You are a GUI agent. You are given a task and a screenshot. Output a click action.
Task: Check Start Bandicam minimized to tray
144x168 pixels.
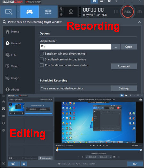(x=42, y=59)
